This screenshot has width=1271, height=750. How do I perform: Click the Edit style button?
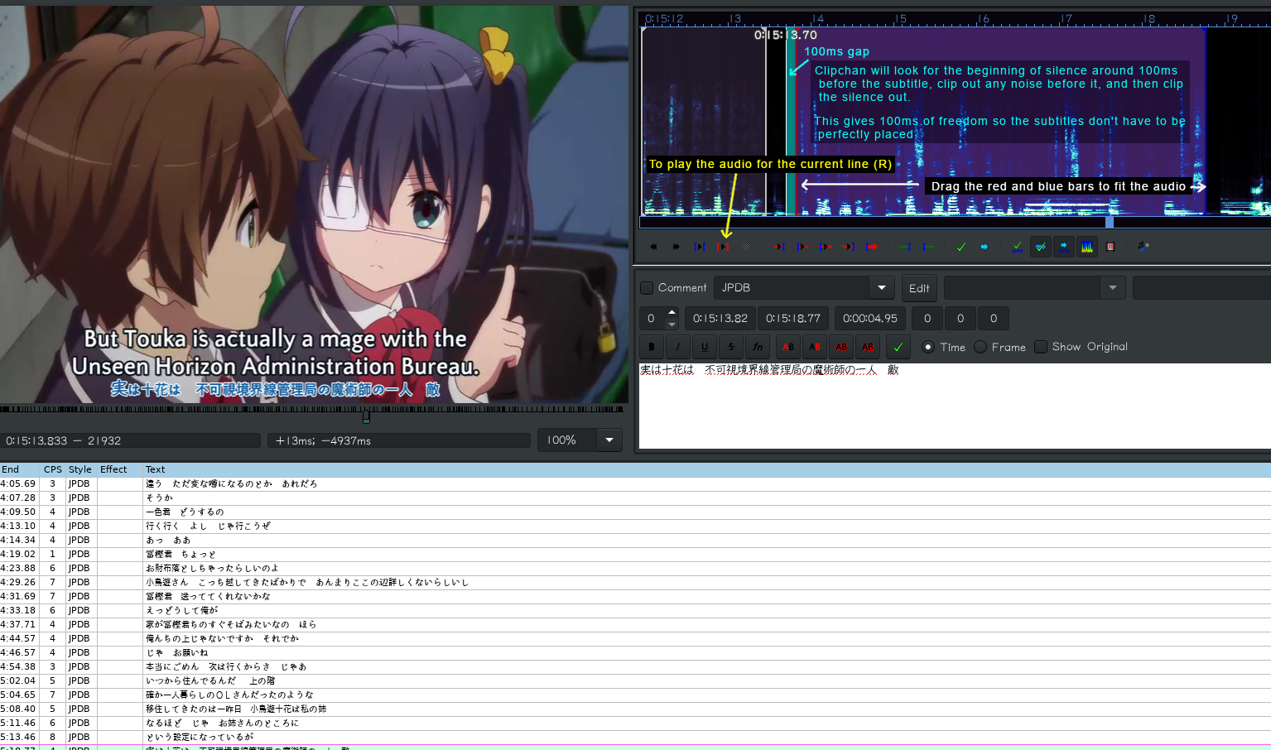coord(919,288)
